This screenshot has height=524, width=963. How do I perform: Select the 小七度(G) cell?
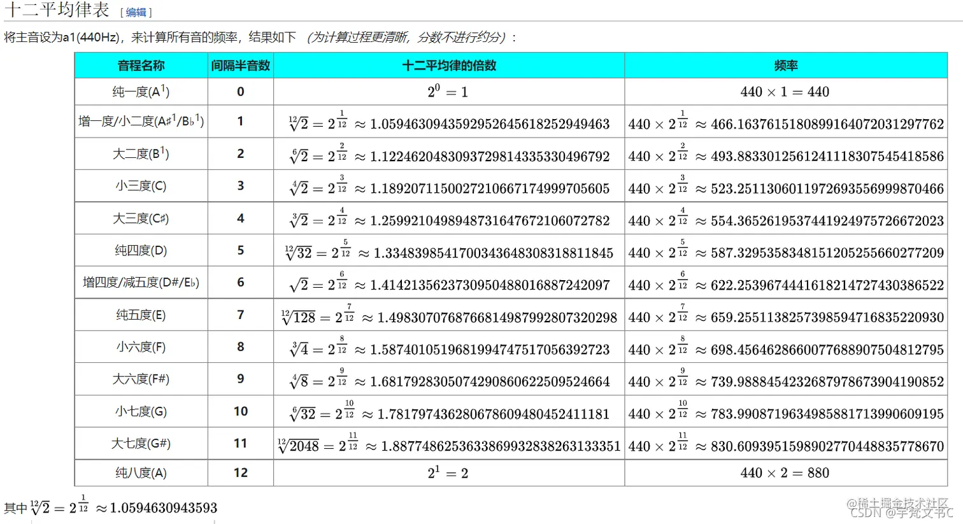pyautogui.click(x=141, y=411)
